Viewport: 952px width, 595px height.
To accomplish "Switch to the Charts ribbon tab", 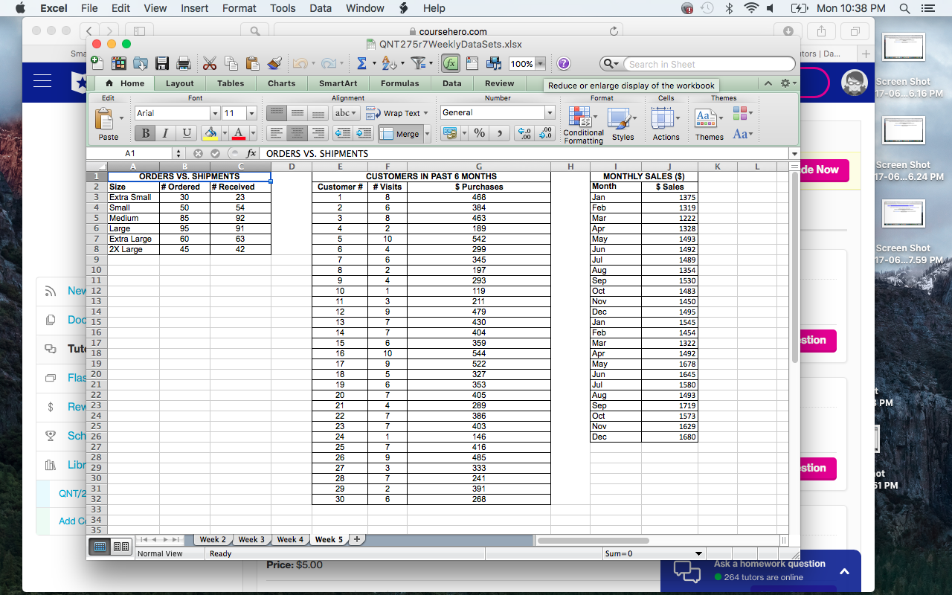I will click(x=282, y=83).
